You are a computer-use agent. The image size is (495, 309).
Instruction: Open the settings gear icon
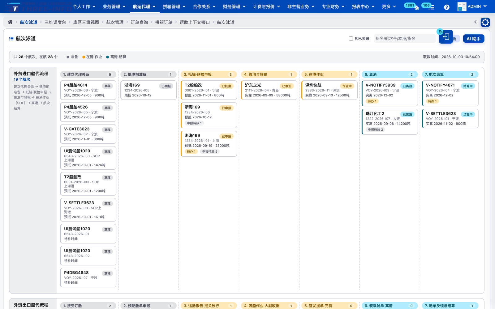(485, 22)
